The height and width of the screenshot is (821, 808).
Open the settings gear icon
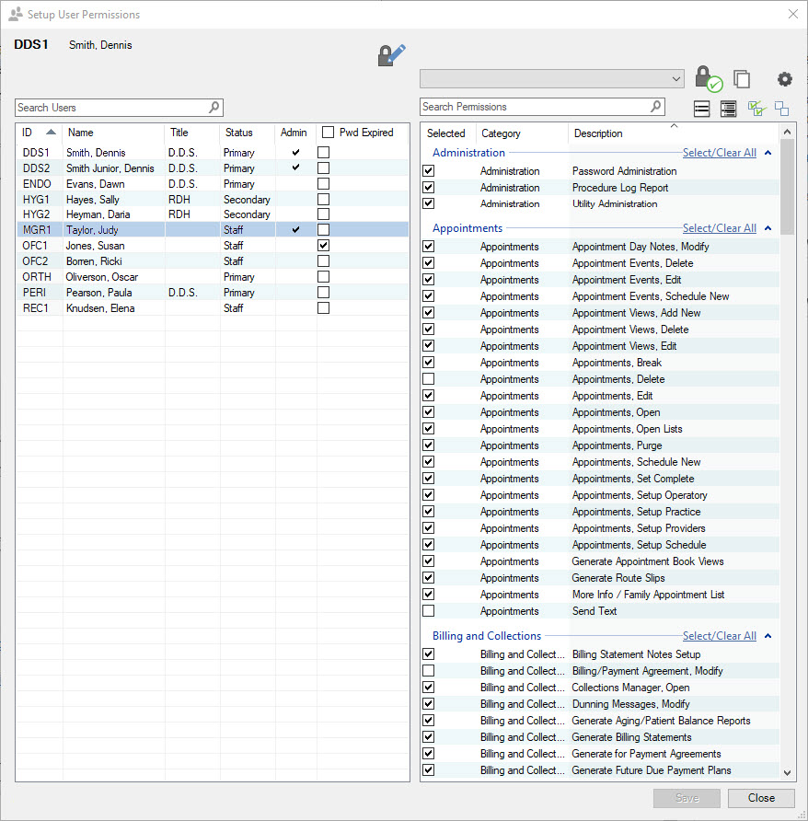coord(784,79)
